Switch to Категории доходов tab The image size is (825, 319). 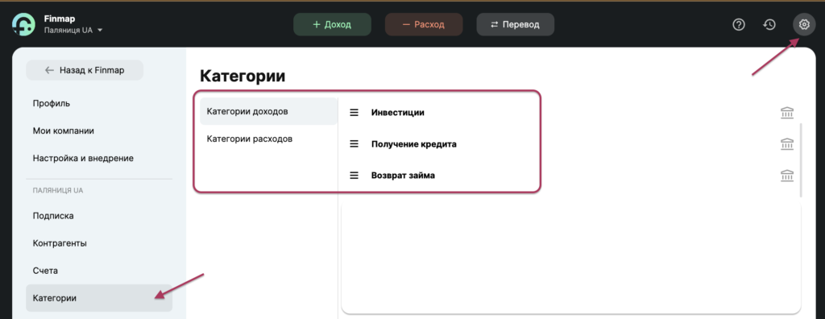268,111
